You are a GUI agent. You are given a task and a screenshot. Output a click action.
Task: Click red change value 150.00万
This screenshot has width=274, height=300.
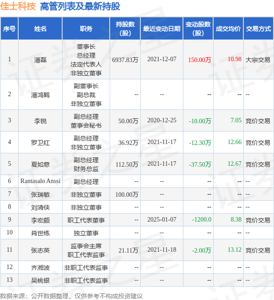click(x=199, y=60)
